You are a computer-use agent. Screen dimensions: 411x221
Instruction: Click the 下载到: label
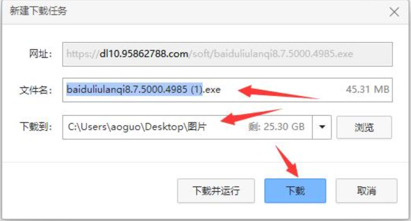(36, 126)
